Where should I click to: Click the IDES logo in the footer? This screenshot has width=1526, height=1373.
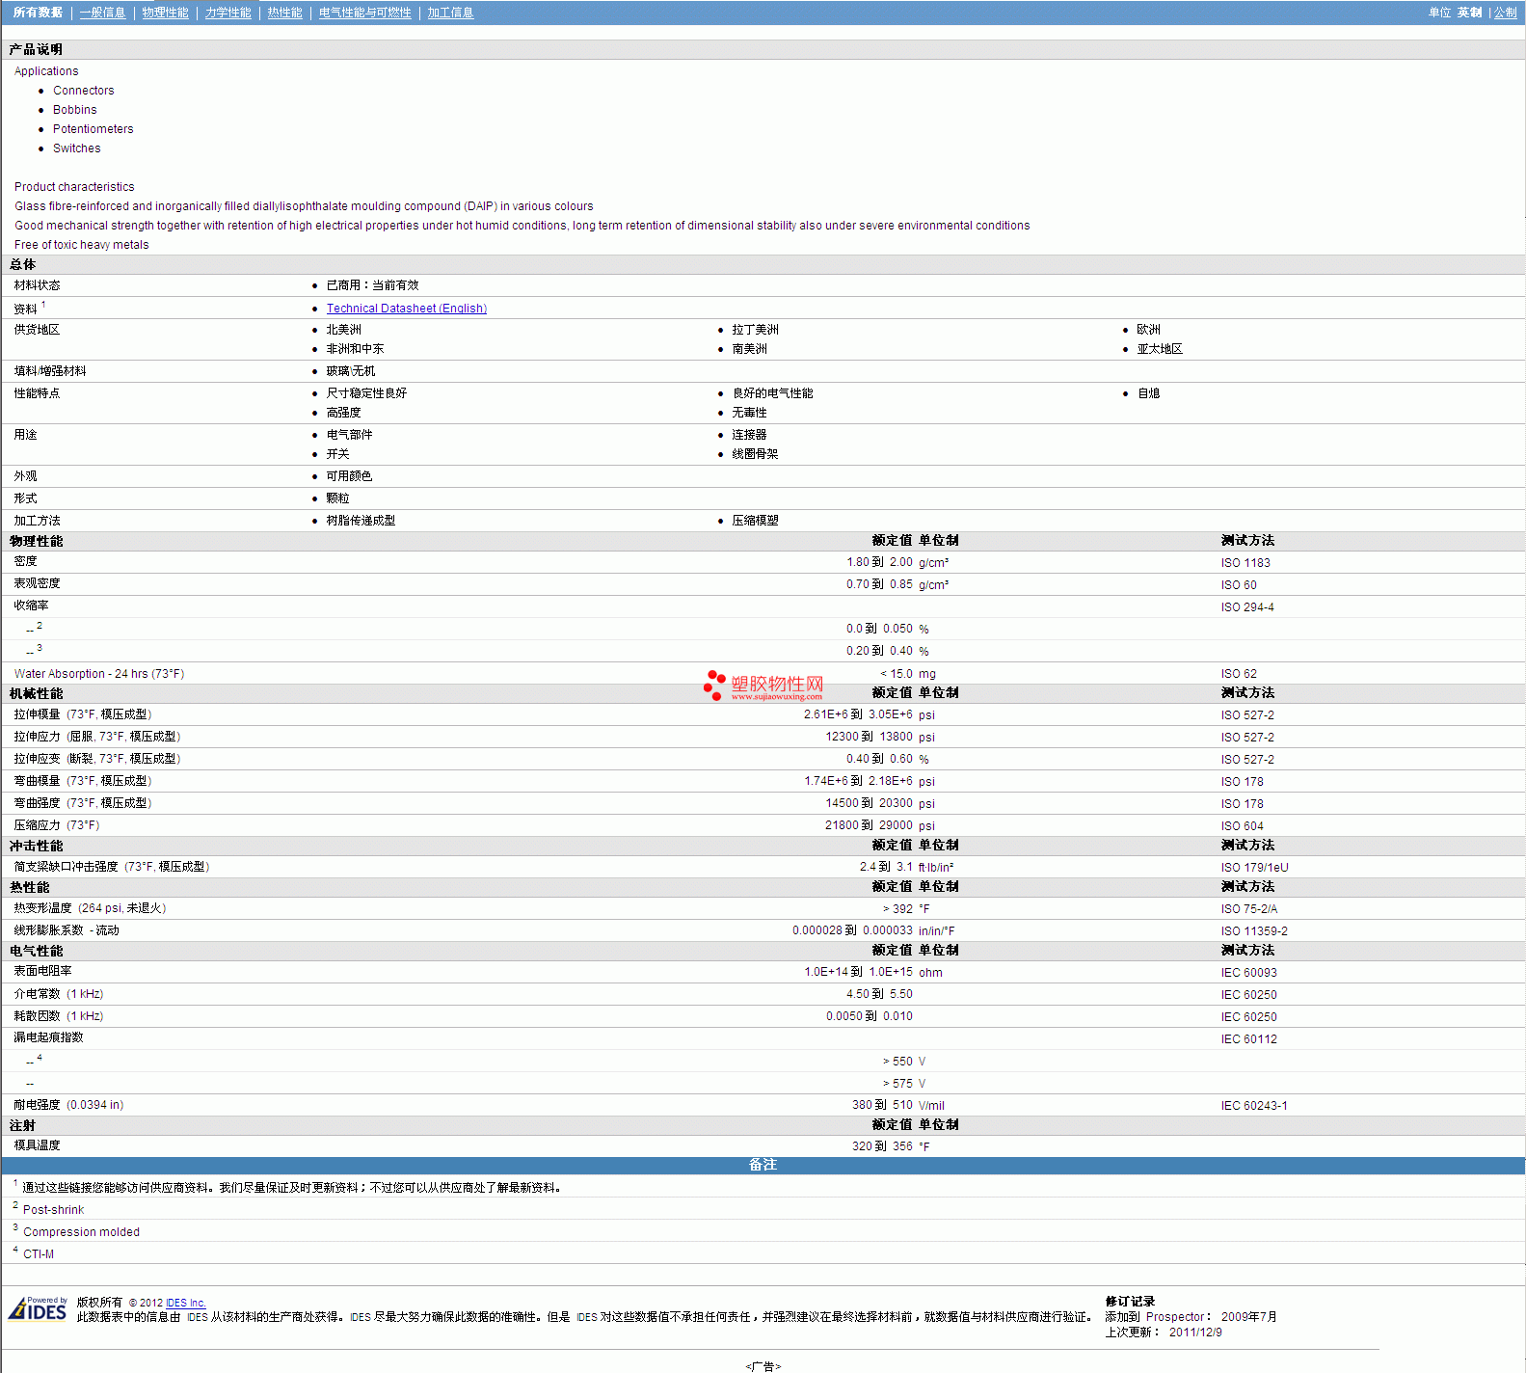38,1309
